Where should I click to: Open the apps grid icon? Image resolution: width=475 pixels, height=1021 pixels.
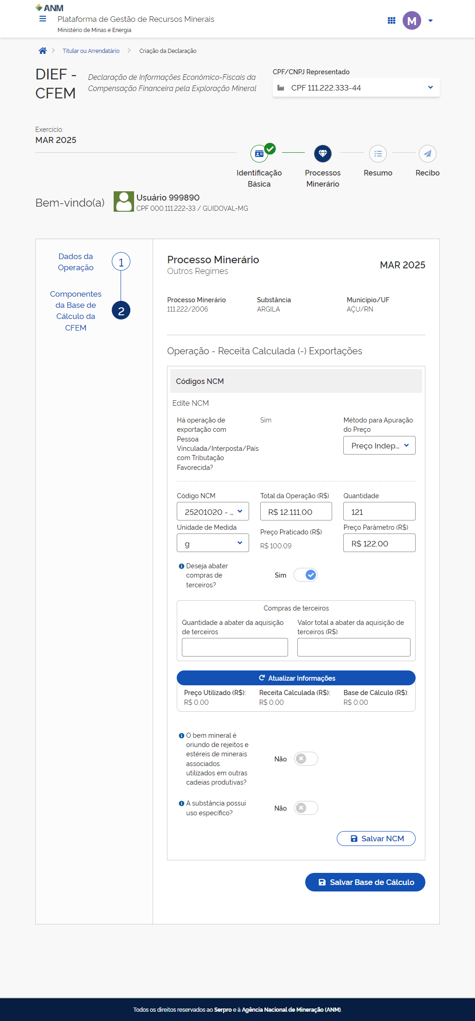pyautogui.click(x=392, y=20)
